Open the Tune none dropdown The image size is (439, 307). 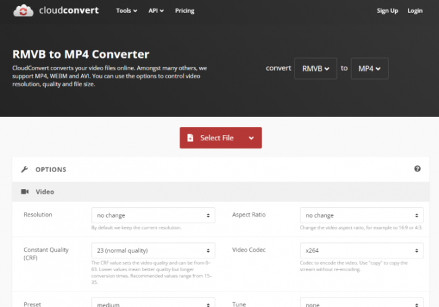(x=361, y=302)
